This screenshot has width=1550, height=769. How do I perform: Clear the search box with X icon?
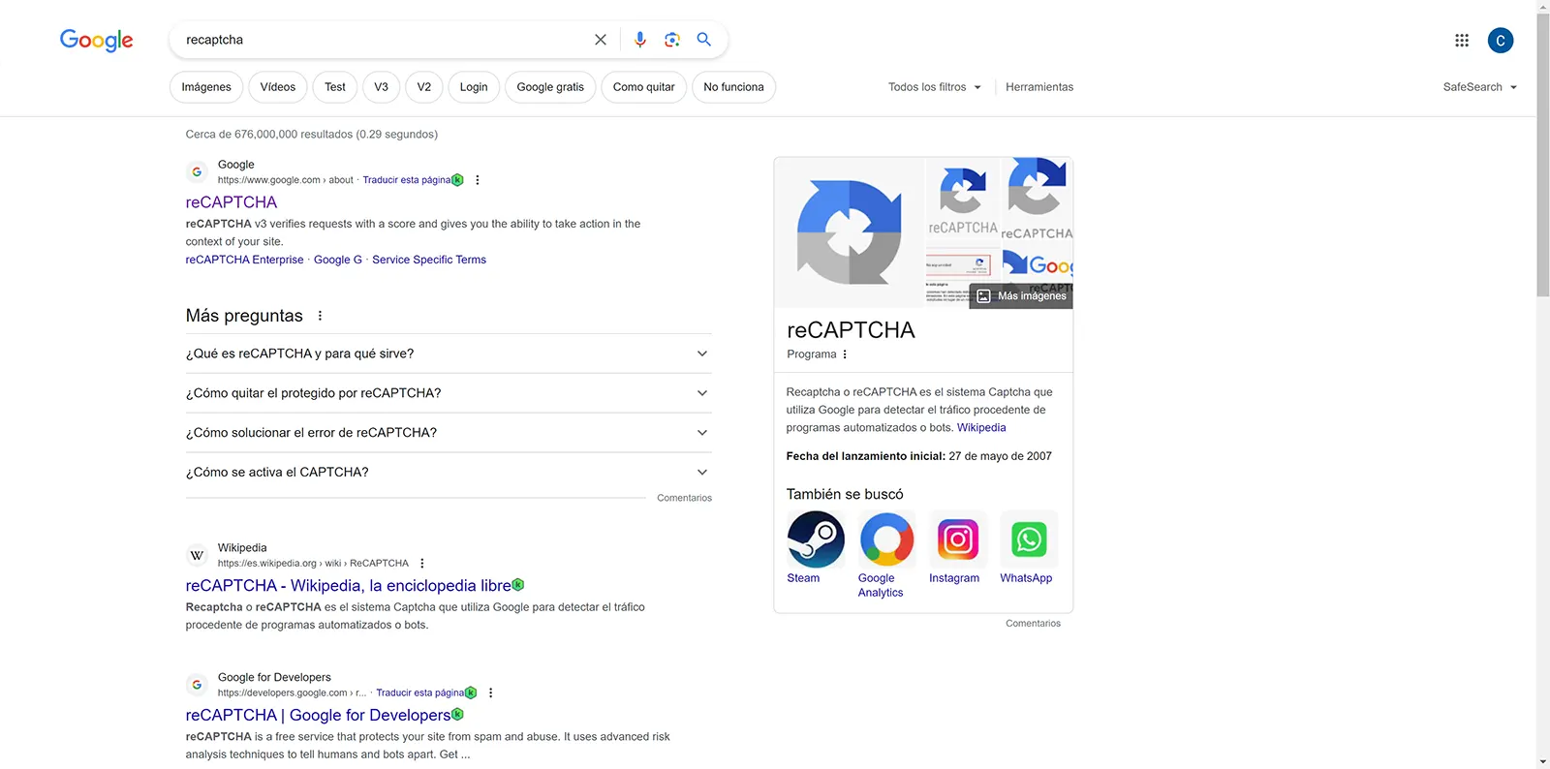click(x=601, y=40)
